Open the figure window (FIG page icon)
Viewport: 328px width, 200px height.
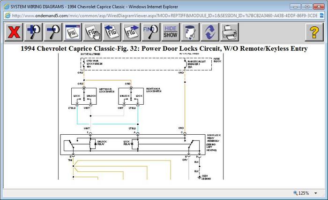pos(73,32)
